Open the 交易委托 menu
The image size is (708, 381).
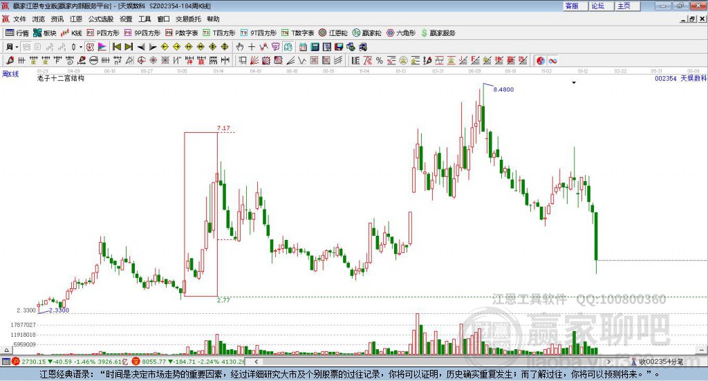point(188,19)
